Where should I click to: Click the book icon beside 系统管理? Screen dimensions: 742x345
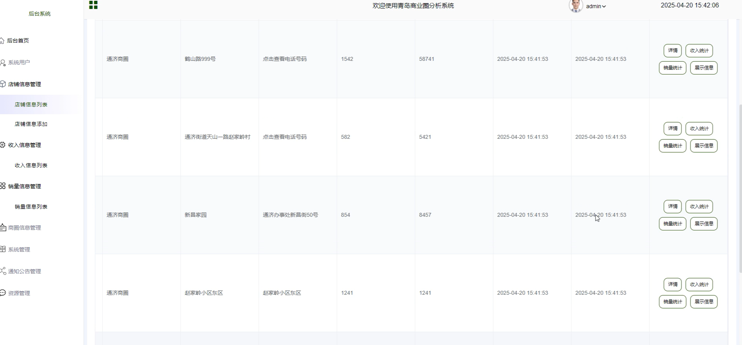tap(3, 249)
